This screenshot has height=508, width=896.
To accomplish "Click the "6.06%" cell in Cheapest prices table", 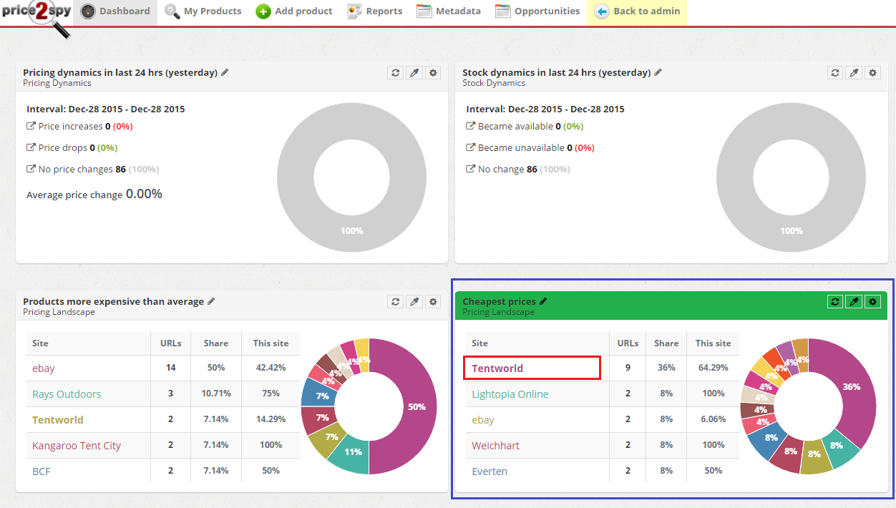I will pyautogui.click(x=713, y=419).
